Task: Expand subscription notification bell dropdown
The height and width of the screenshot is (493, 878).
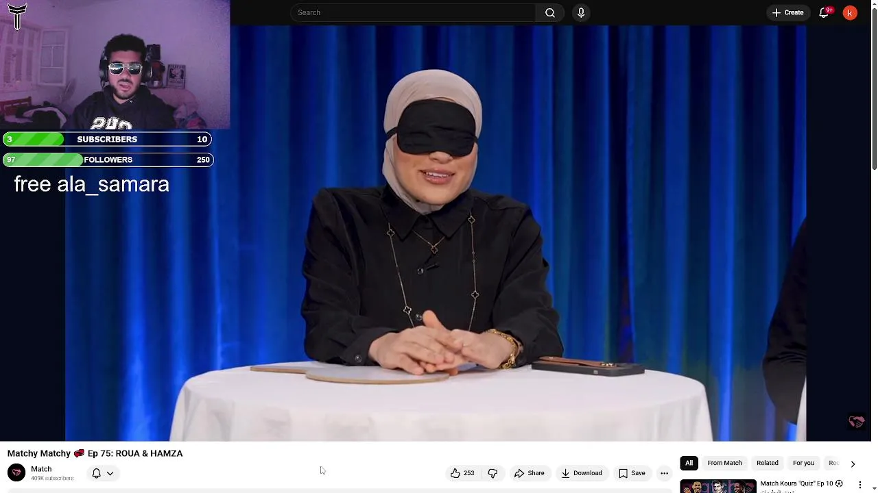Action: (x=102, y=473)
